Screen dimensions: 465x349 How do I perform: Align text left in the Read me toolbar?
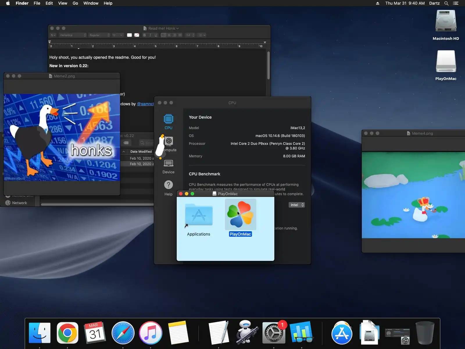163,35
